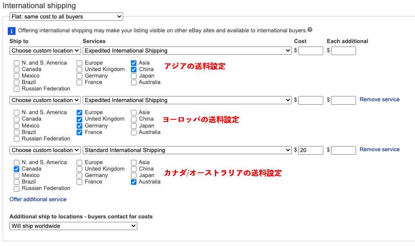Open second row Choose custom location dropdown
Image resolution: width=415 pixels, height=246 pixels.
pyautogui.click(x=45, y=100)
